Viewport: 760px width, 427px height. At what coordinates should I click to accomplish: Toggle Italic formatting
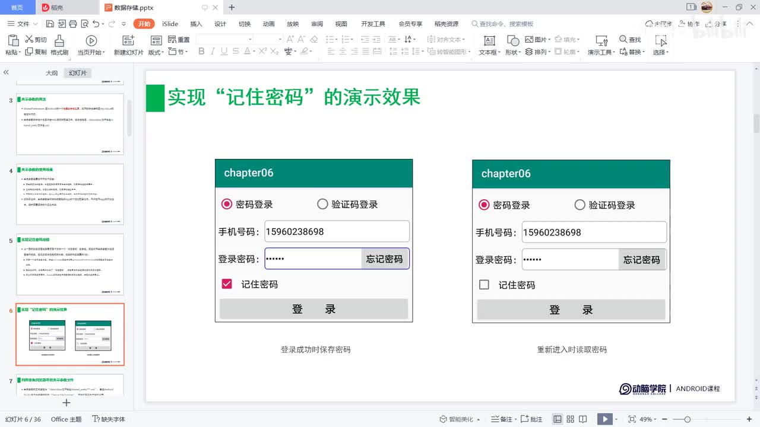[212, 52]
